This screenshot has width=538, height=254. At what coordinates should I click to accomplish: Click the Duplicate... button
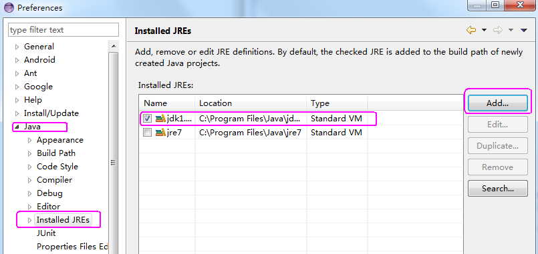[497, 146]
